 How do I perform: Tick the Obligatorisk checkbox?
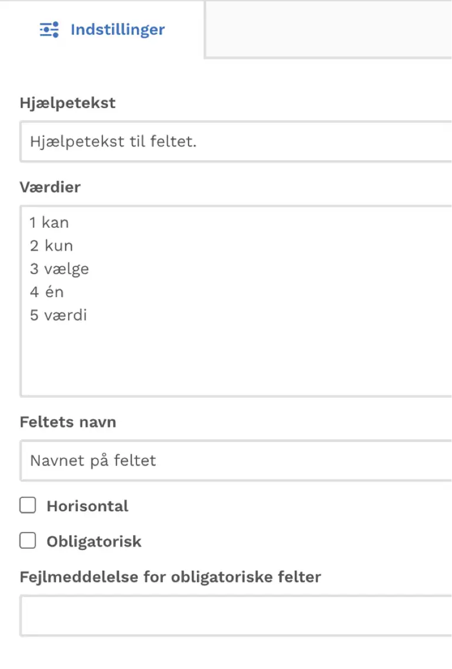tap(28, 540)
